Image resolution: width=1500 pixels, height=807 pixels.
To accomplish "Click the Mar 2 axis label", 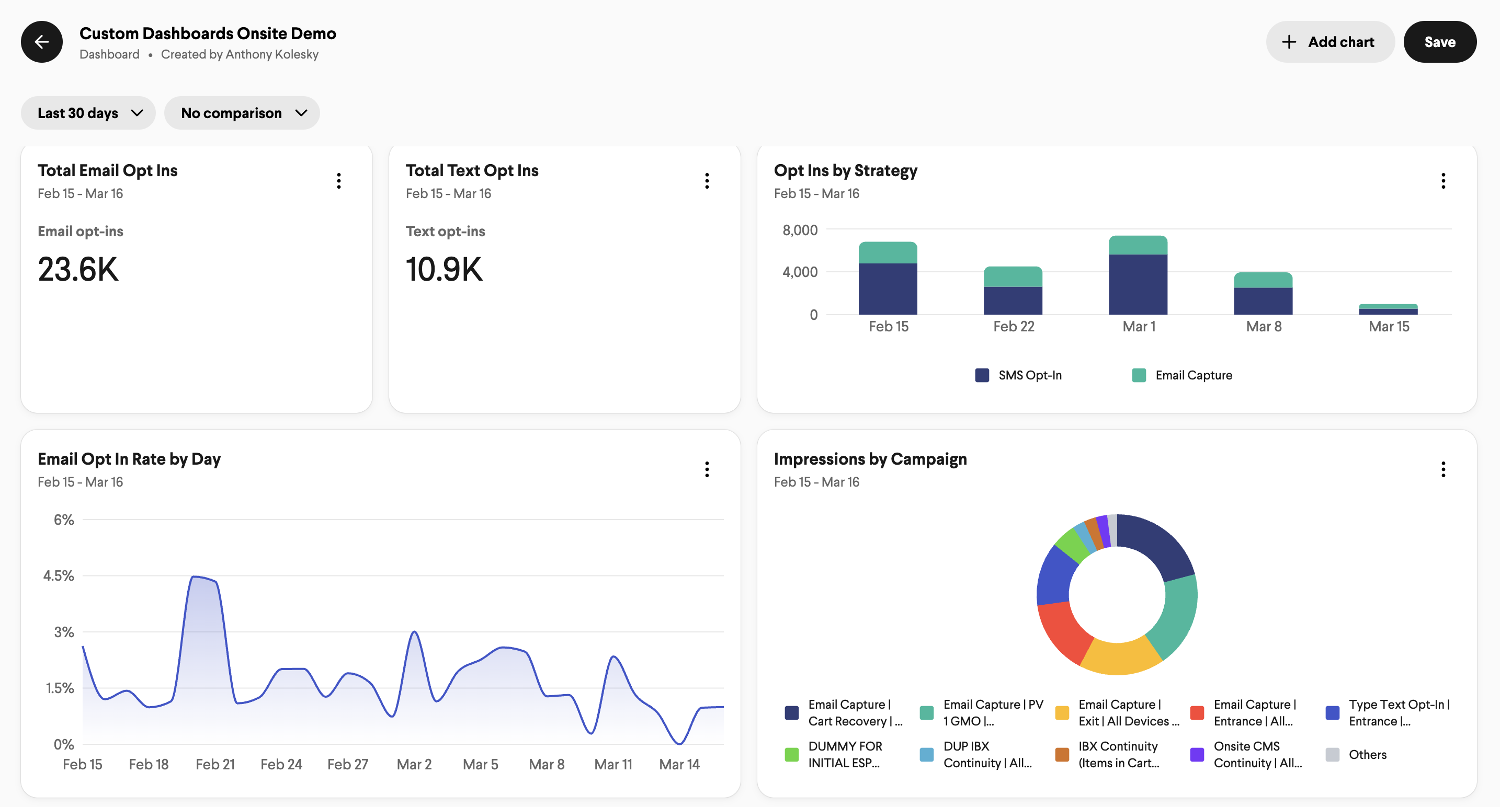I will coord(414,765).
